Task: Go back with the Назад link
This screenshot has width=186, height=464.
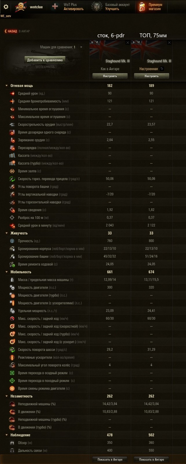Action: [x=11, y=31]
